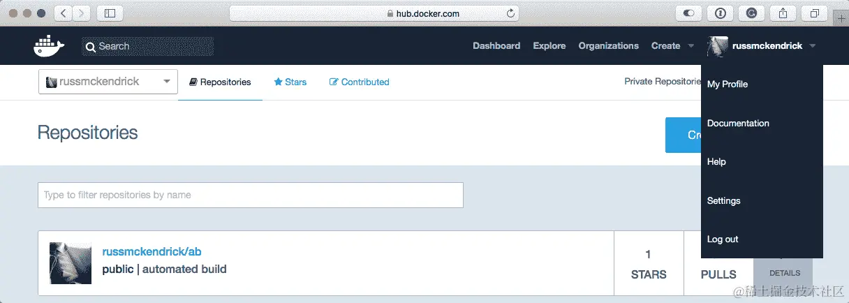Reload the page with the refresh icon
Viewport: 849px width, 303px height.
point(511,13)
